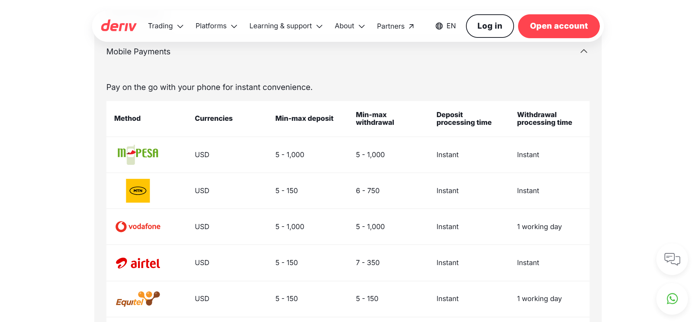Open the About menu
696x322 pixels.
pyautogui.click(x=349, y=26)
